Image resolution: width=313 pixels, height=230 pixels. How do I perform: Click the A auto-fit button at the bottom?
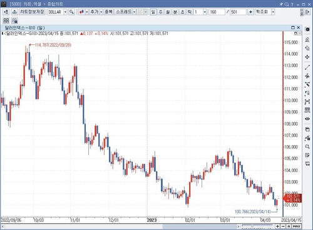click(289, 226)
